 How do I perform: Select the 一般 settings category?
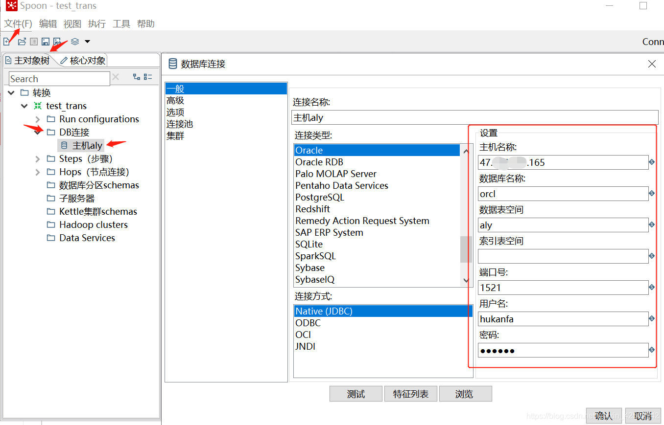click(x=226, y=89)
